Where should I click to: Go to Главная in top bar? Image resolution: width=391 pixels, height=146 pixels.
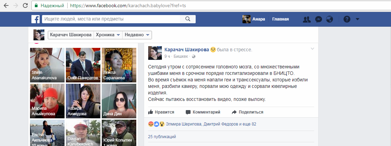(281, 19)
